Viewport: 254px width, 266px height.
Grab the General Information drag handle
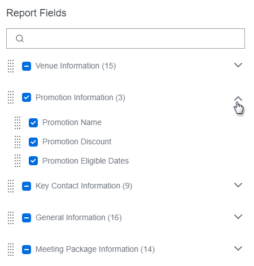pos(11,218)
